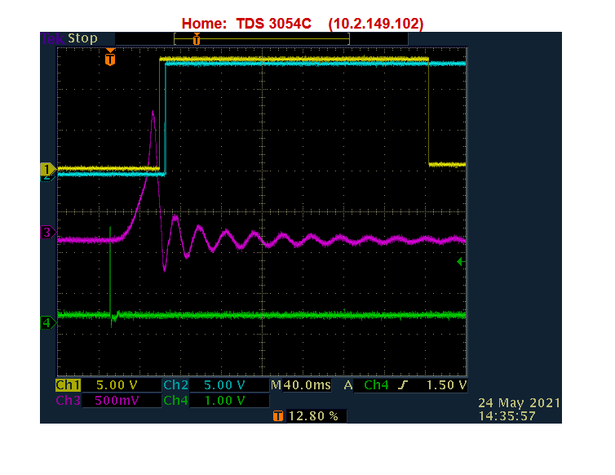Click the Tek logo in corner
Viewport: 615px width, 475px height.
pyautogui.click(x=52, y=38)
